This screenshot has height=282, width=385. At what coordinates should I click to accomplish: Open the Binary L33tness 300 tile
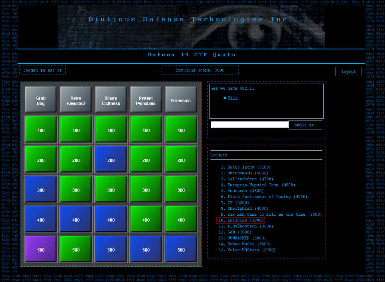pyautogui.click(x=111, y=189)
